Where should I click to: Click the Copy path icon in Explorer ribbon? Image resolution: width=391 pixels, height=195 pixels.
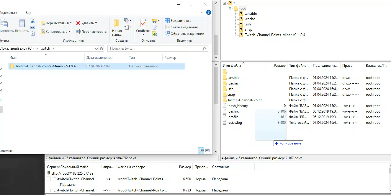pos(33,27)
